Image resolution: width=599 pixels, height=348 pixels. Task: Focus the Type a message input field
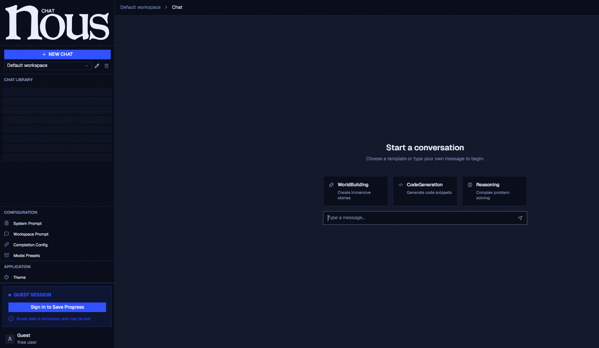[419, 218]
